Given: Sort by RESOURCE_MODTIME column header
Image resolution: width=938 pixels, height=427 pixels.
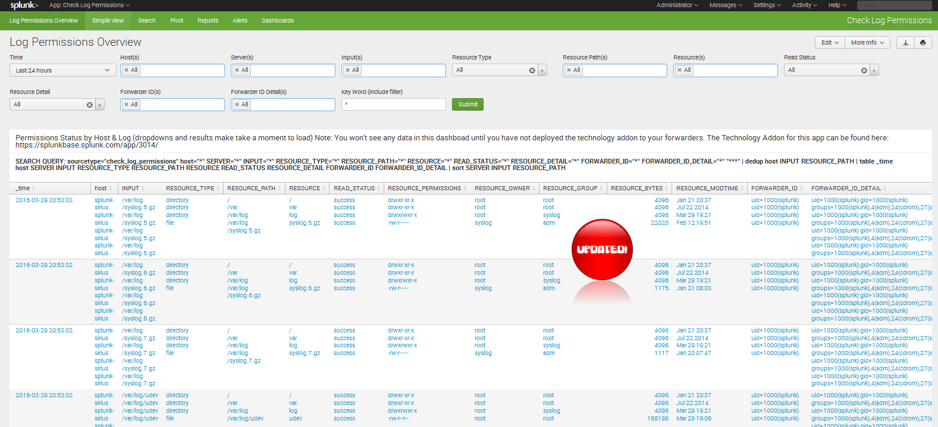Looking at the screenshot, I should [x=710, y=189].
